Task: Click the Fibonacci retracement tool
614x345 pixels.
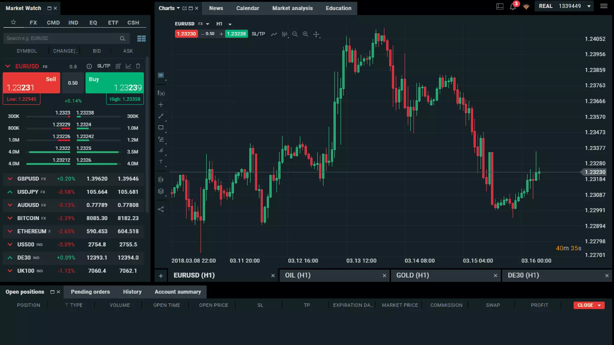Action: pyautogui.click(x=161, y=139)
